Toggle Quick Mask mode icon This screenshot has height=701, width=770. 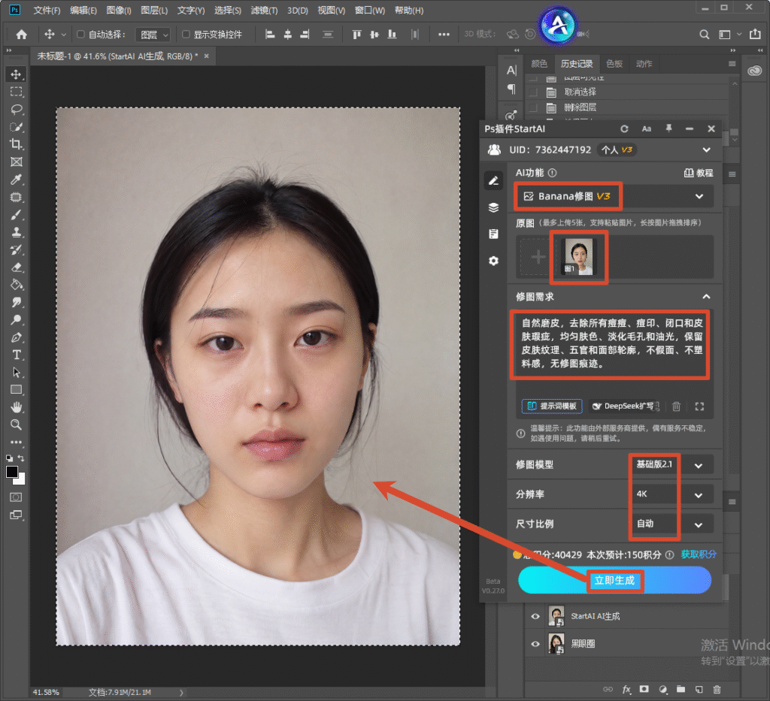(x=16, y=497)
